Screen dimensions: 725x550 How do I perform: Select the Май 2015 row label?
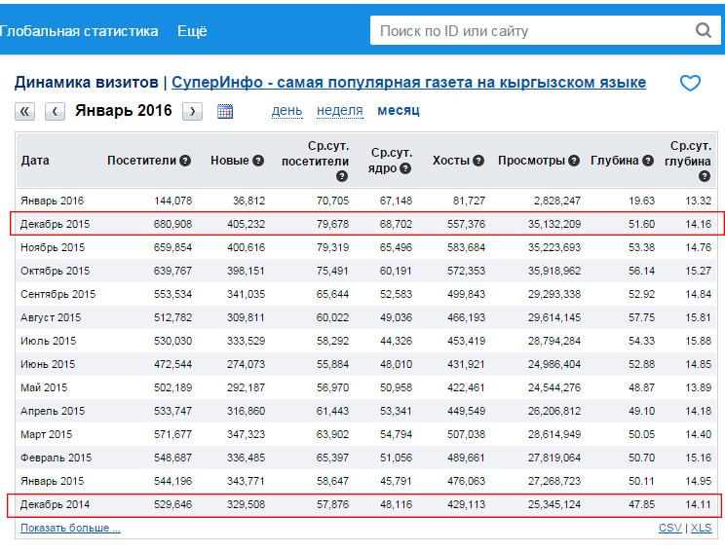pos(44,387)
